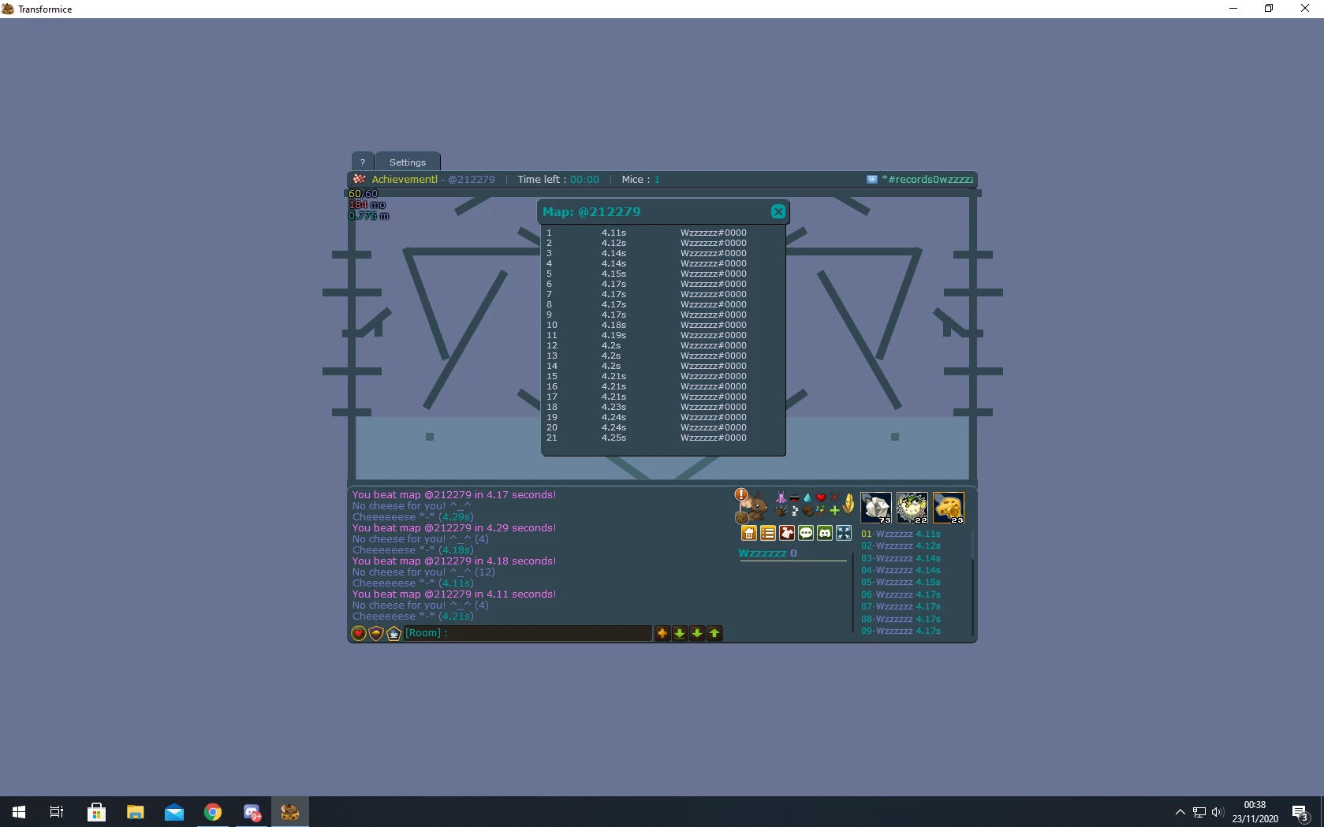Click the 01-Wzzzzzzz 4.11s ranking entry
Image resolution: width=1324 pixels, height=827 pixels.
(x=901, y=534)
